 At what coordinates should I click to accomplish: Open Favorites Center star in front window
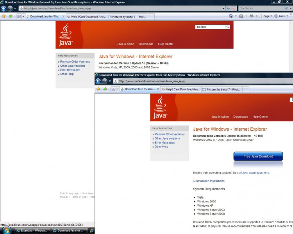pyautogui.click(x=98, y=89)
